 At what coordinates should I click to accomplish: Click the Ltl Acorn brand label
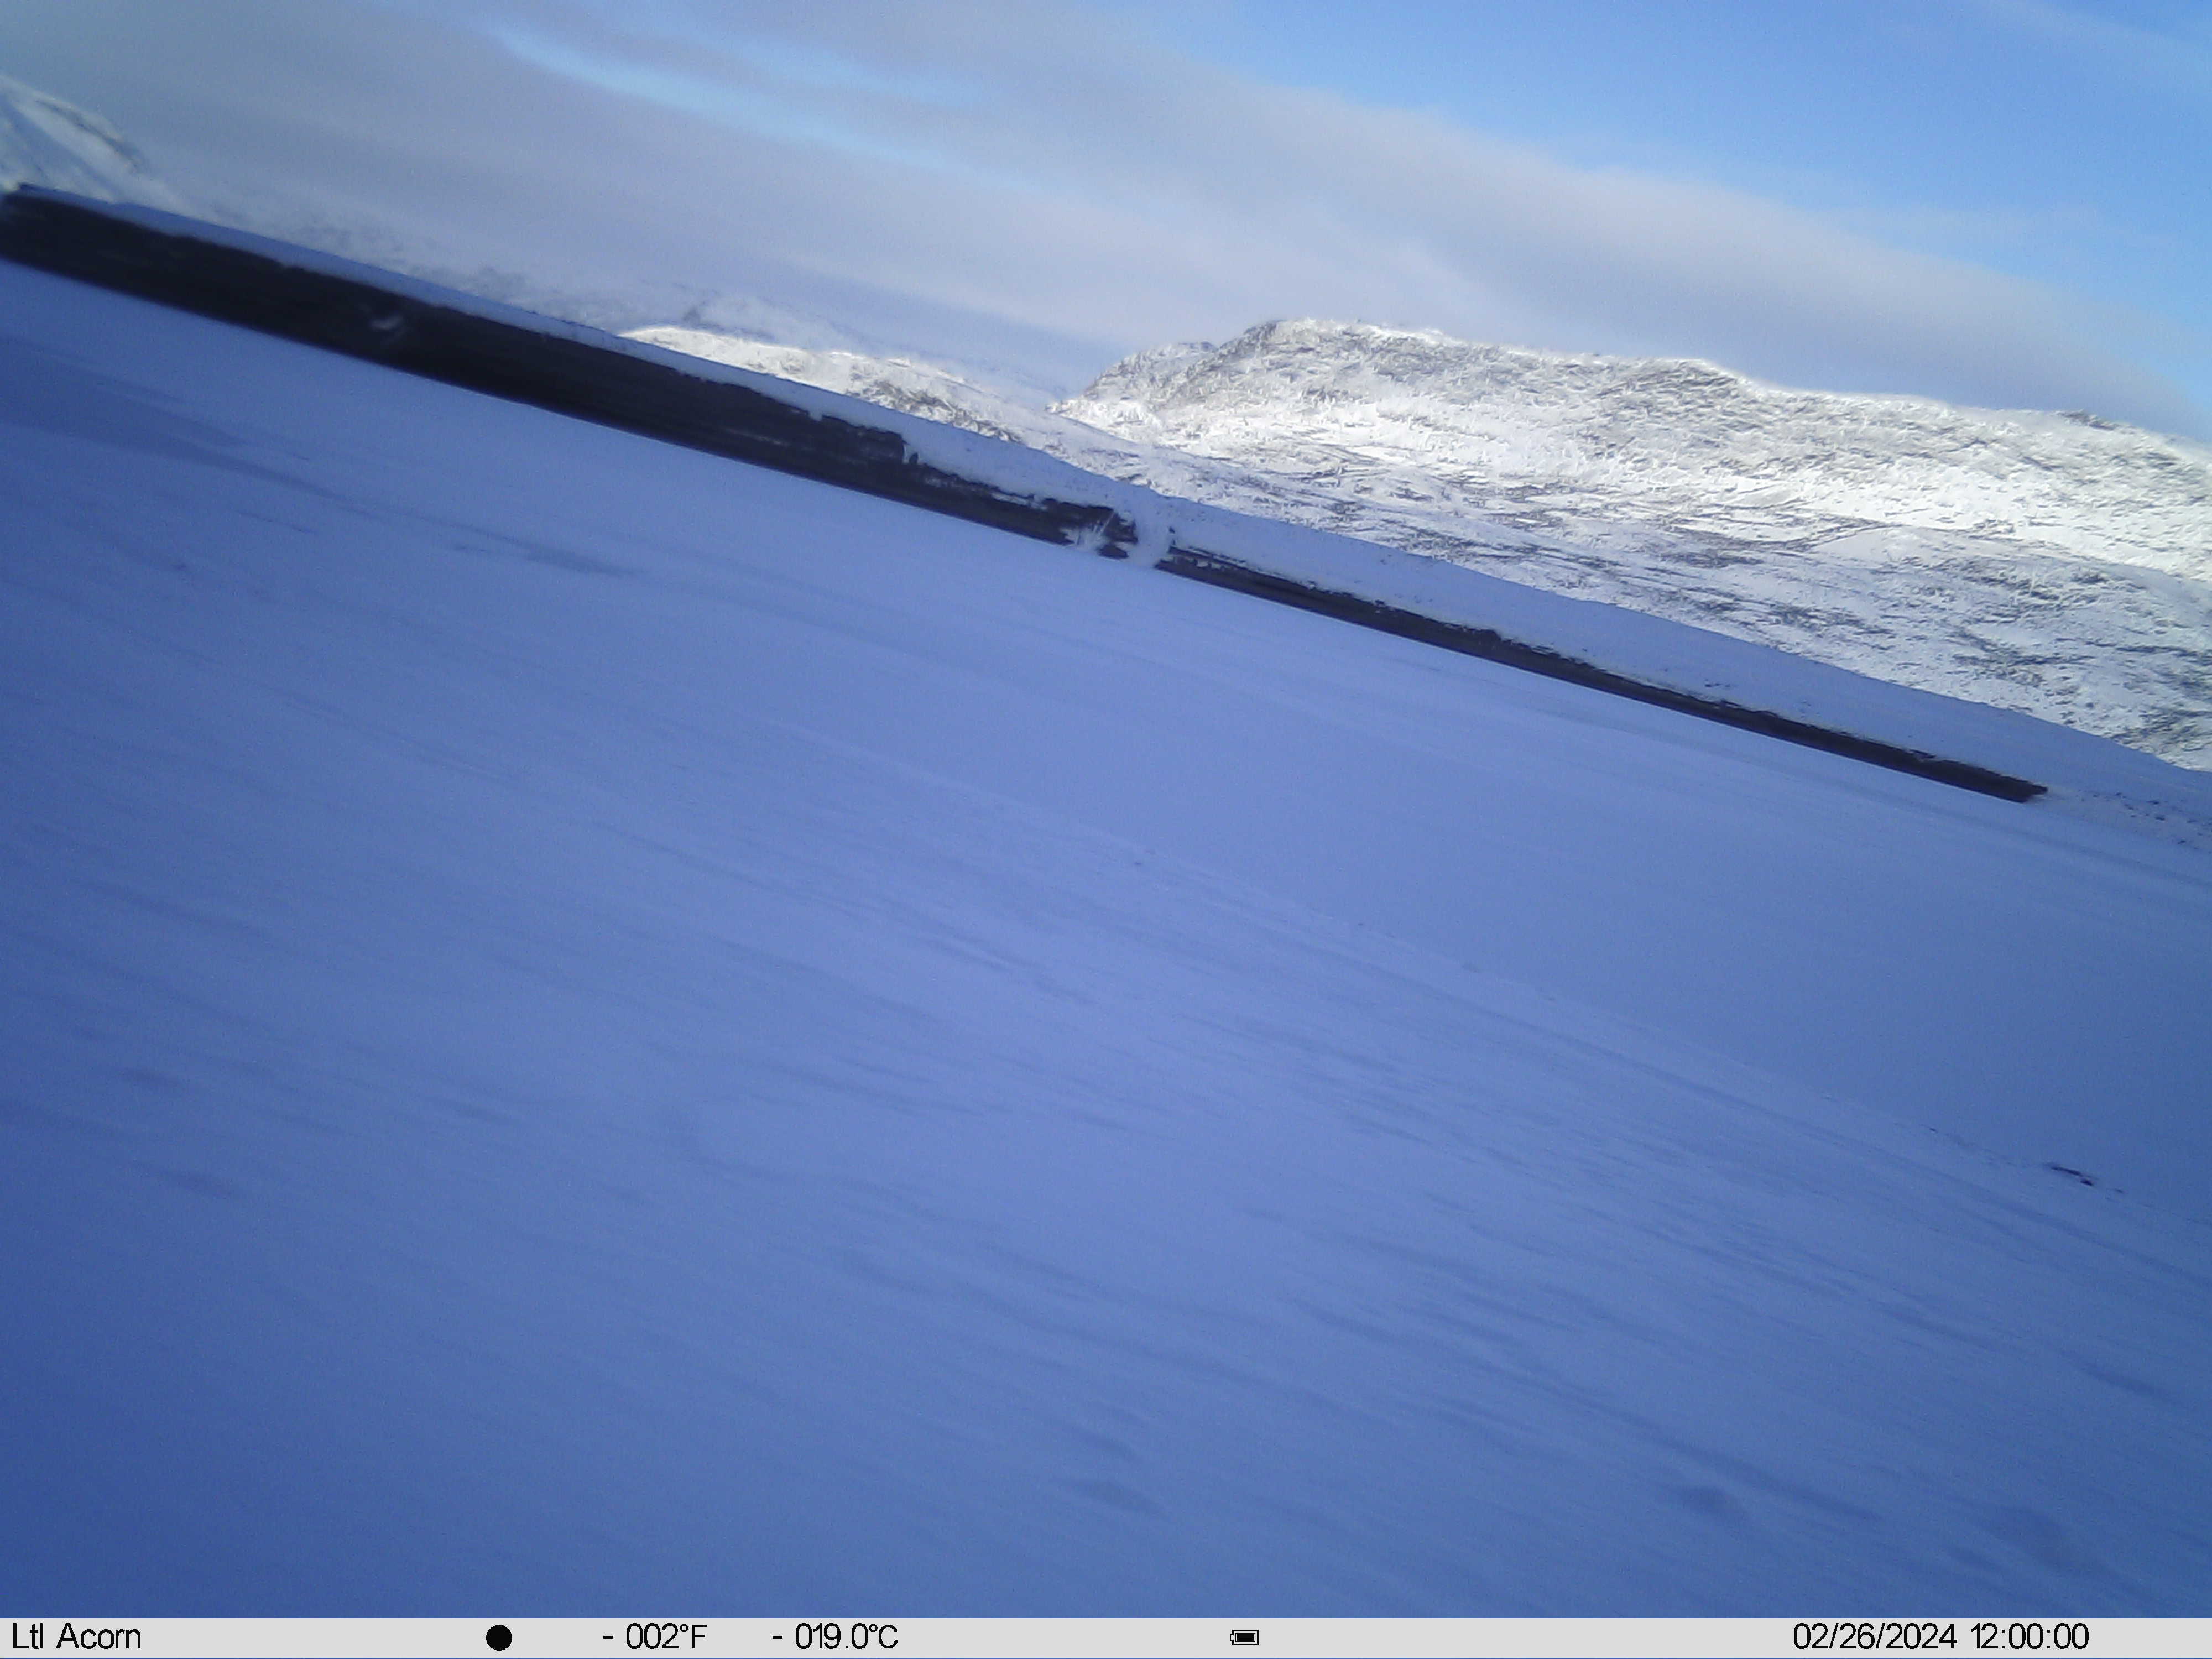[x=76, y=1637]
